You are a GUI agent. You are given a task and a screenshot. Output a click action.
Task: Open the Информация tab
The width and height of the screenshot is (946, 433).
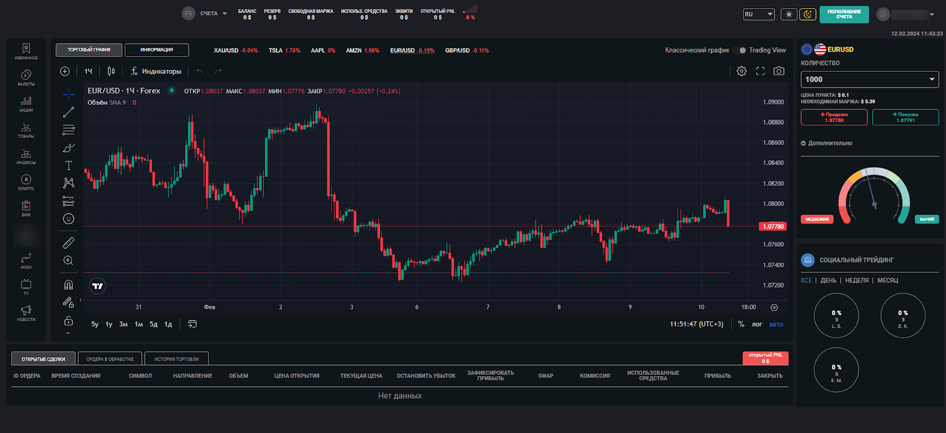157,50
